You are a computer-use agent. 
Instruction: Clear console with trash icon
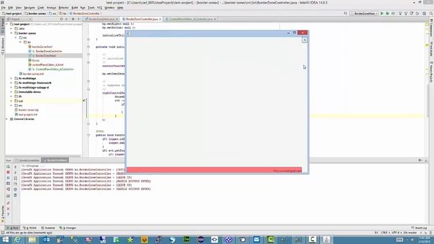15,195
